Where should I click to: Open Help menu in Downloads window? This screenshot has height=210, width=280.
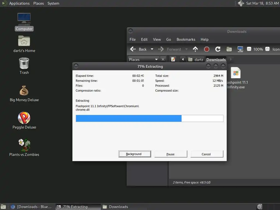point(205,39)
